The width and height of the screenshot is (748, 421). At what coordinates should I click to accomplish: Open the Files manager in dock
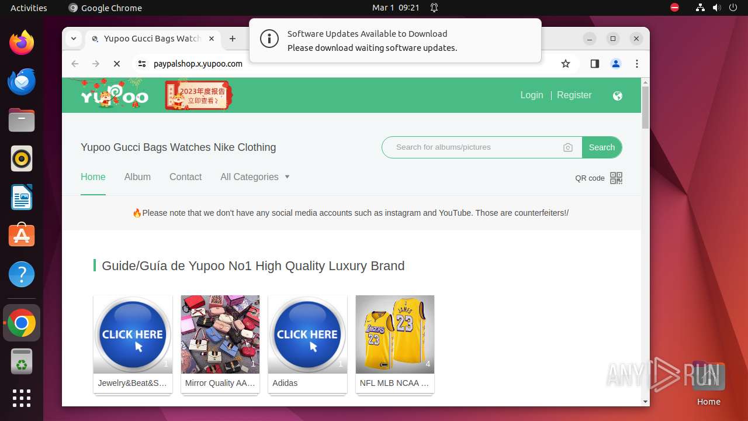tap(22, 120)
